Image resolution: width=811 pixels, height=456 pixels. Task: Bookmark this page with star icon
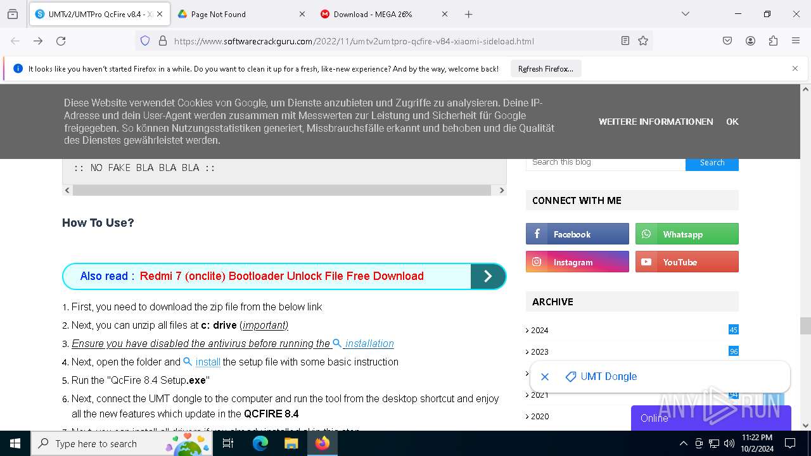pyautogui.click(x=643, y=41)
